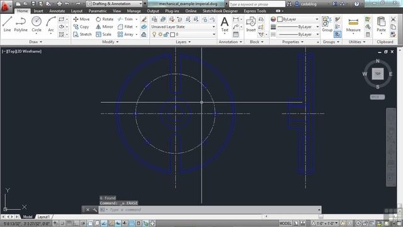Select the Fillet tool
This screenshot has height=227, width=403.
125,26
